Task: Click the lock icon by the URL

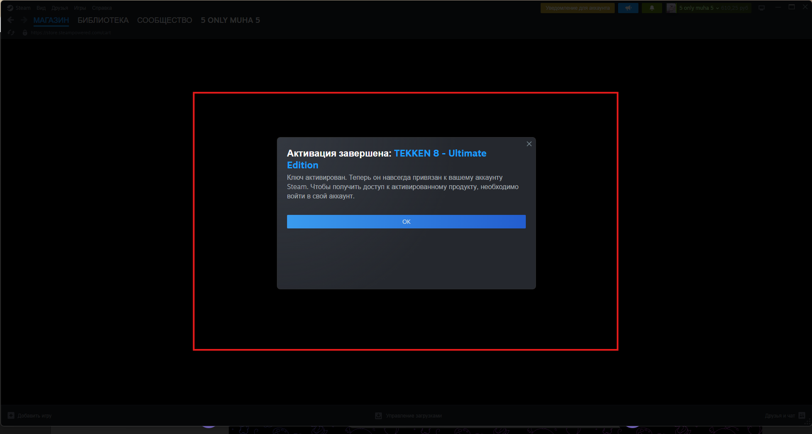Action: [25, 33]
